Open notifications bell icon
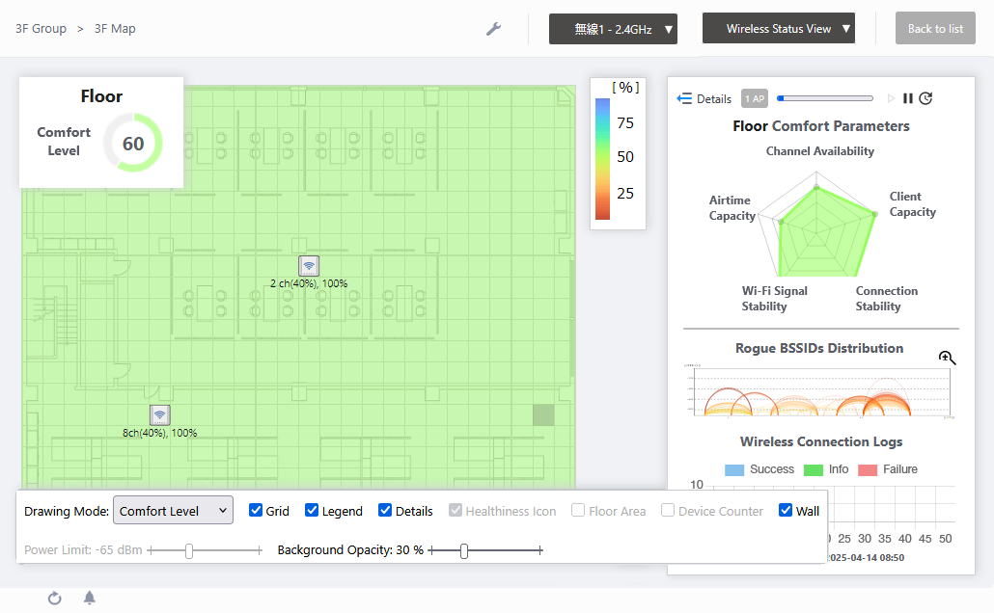Viewport: 994px width, 613px height. (x=90, y=599)
